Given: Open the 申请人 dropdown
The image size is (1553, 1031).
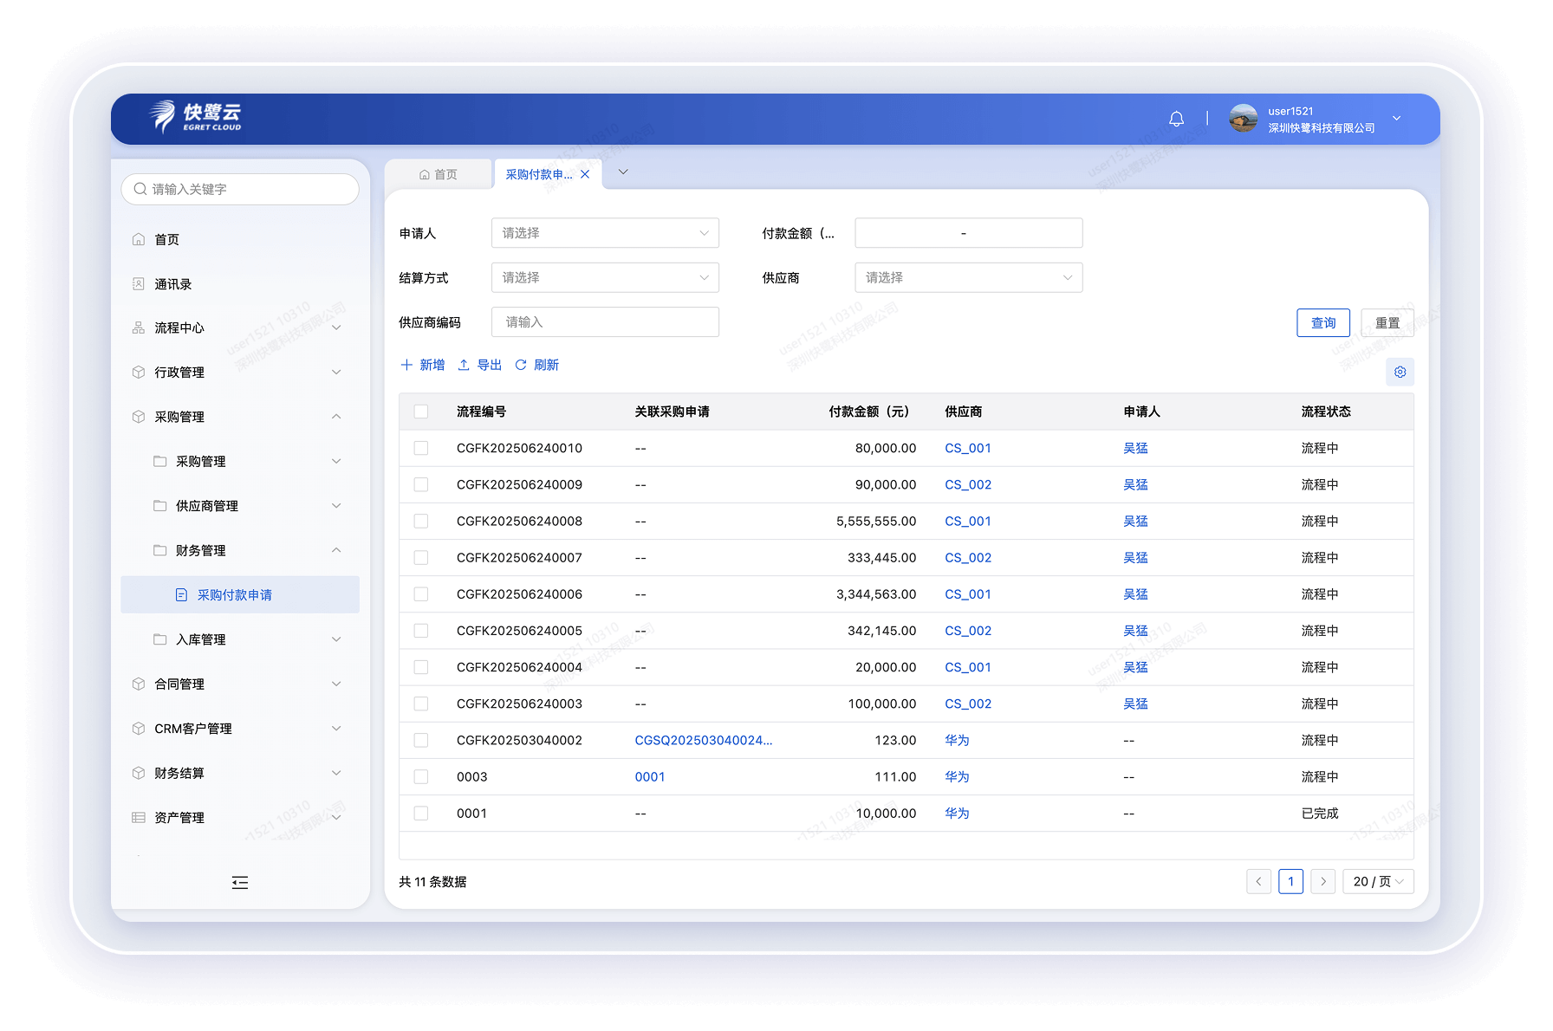Looking at the screenshot, I should 604,233.
